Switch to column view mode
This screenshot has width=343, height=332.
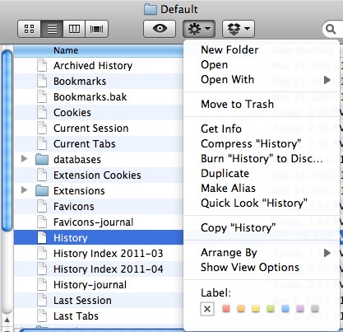point(74,29)
